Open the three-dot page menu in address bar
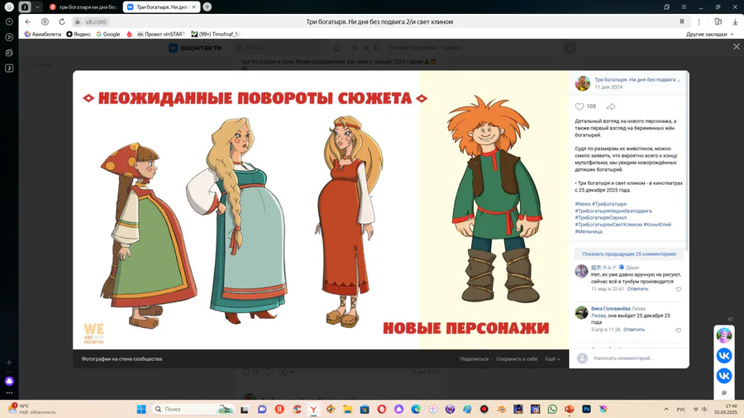Image resolution: width=744 pixels, height=418 pixels. tap(699, 21)
